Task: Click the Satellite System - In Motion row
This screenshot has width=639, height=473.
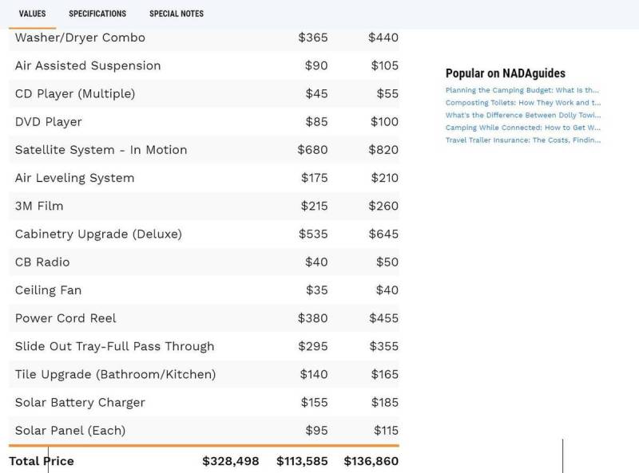Action: pyautogui.click(x=101, y=150)
